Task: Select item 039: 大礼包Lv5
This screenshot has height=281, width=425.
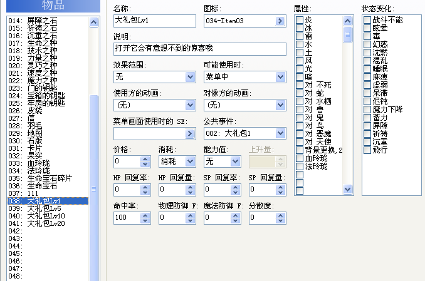Action: coord(48,208)
